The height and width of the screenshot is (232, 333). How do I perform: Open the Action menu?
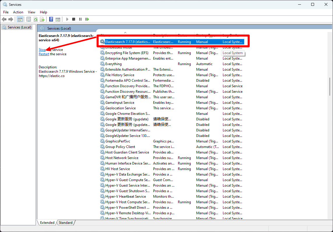click(x=18, y=12)
